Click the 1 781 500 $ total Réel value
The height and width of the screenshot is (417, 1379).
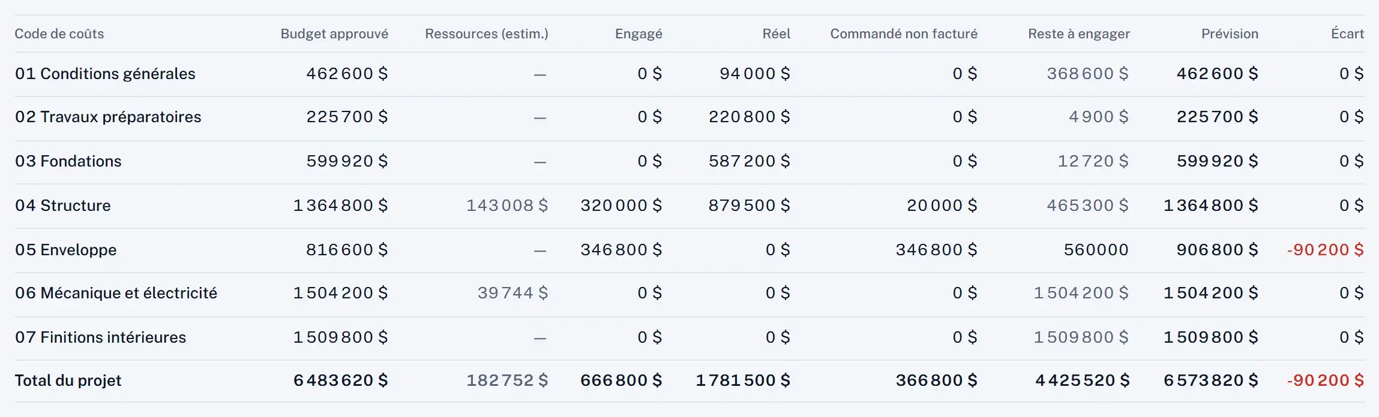click(743, 380)
